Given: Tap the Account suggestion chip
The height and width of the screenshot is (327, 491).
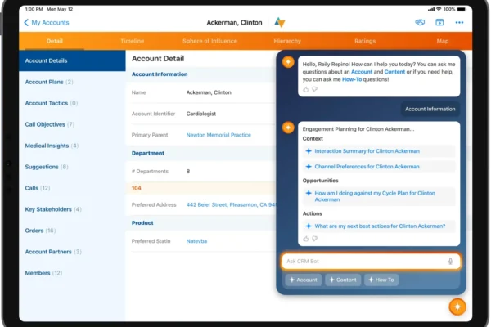Looking at the screenshot, I should (303, 280).
